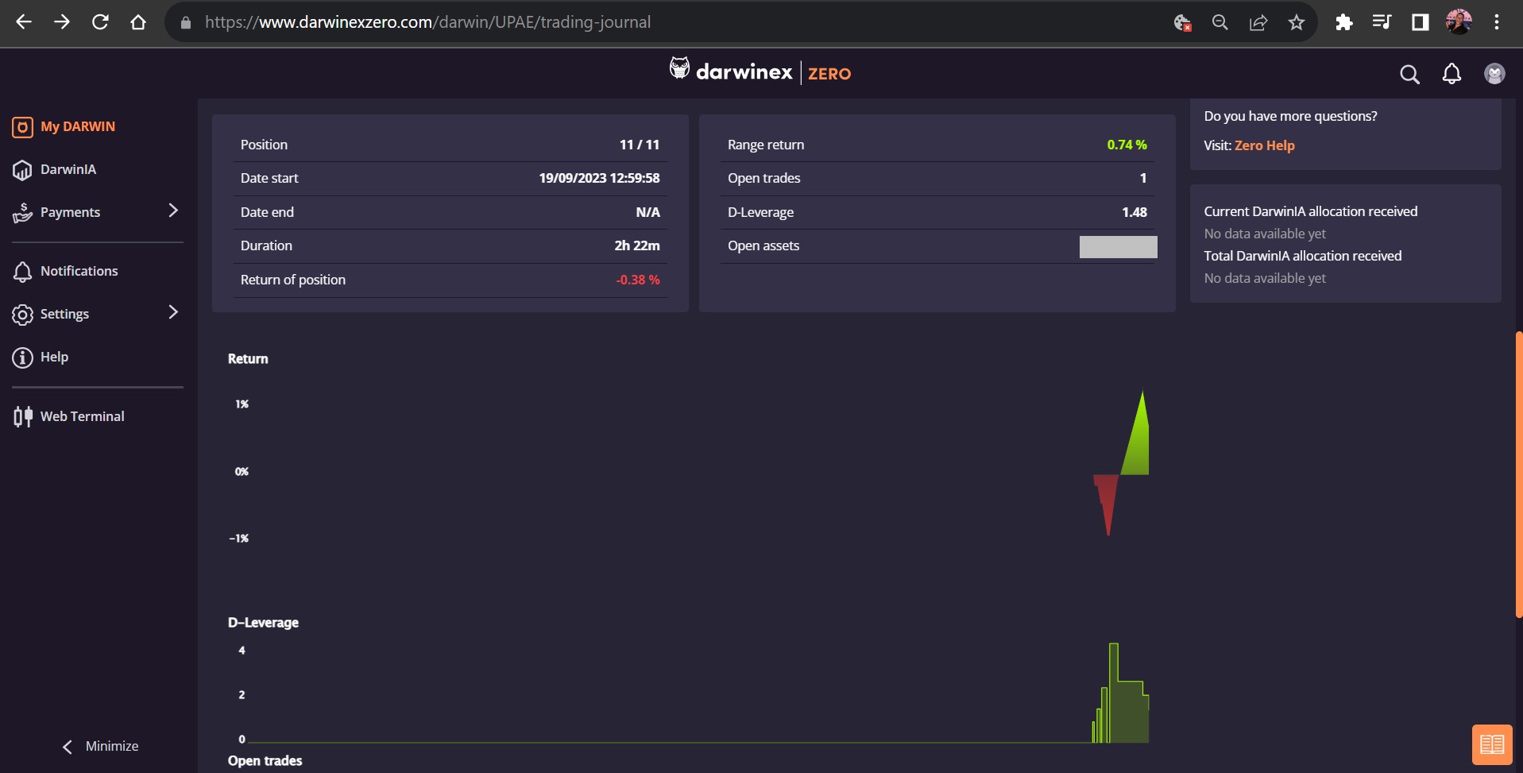Click the search magnifier icon in header
The width and height of the screenshot is (1523, 773).
tap(1409, 74)
